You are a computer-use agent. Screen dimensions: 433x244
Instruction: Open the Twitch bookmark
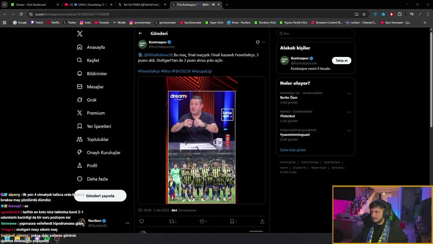[x=37, y=23]
